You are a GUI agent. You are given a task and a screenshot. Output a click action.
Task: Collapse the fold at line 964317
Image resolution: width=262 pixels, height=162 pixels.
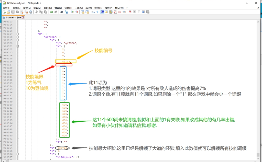point(18,34)
